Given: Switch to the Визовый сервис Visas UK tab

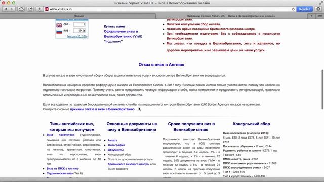Looking at the screenshot, I should coord(231,16).
